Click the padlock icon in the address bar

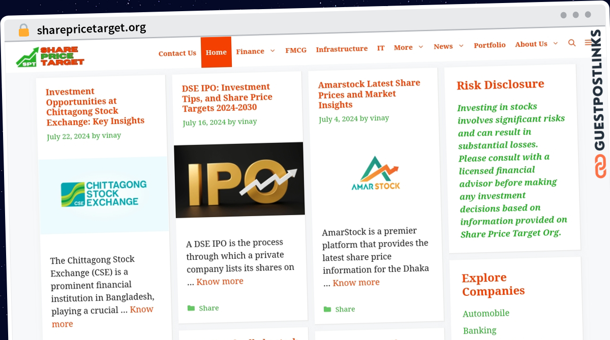pyautogui.click(x=23, y=30)
